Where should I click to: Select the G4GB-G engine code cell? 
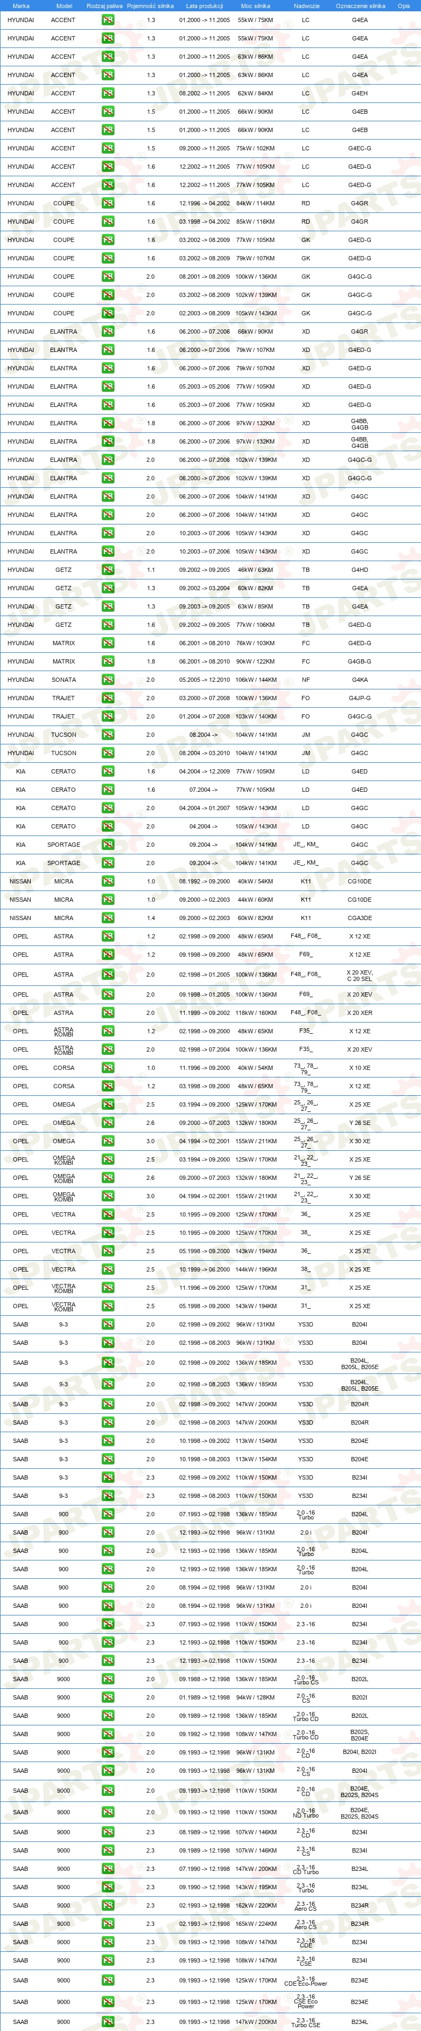coord(360,661)
